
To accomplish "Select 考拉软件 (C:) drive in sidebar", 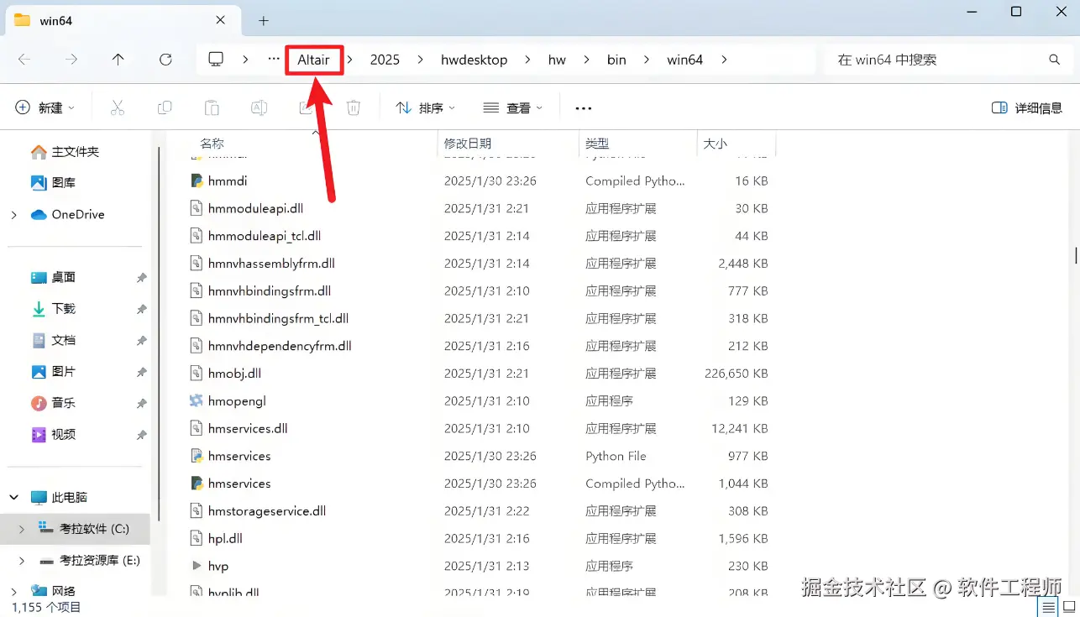I will (94, 529).
